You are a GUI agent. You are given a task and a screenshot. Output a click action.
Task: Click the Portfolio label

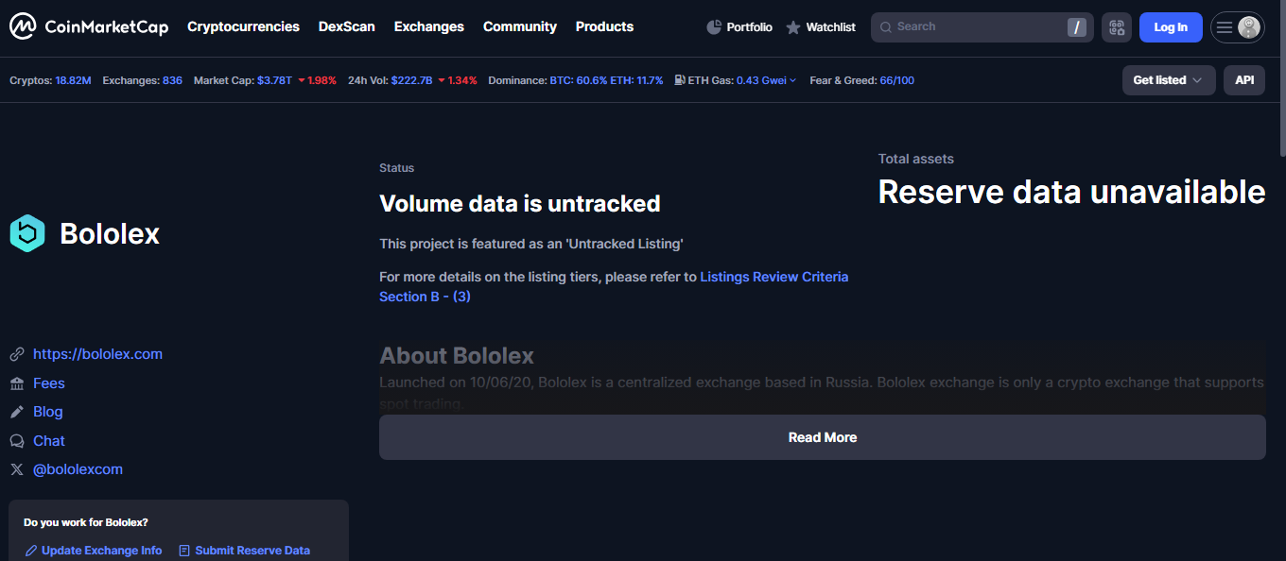click(750, 27)
